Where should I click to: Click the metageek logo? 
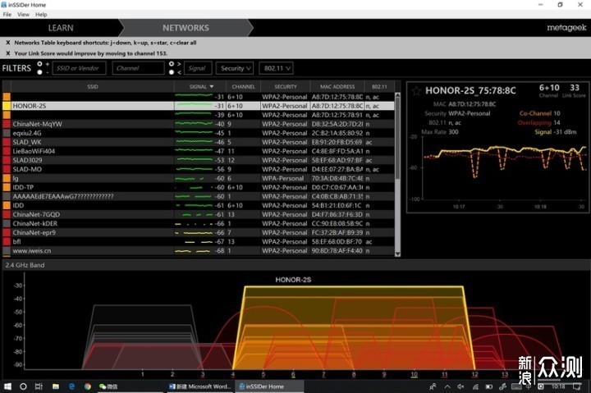point(566,28)
